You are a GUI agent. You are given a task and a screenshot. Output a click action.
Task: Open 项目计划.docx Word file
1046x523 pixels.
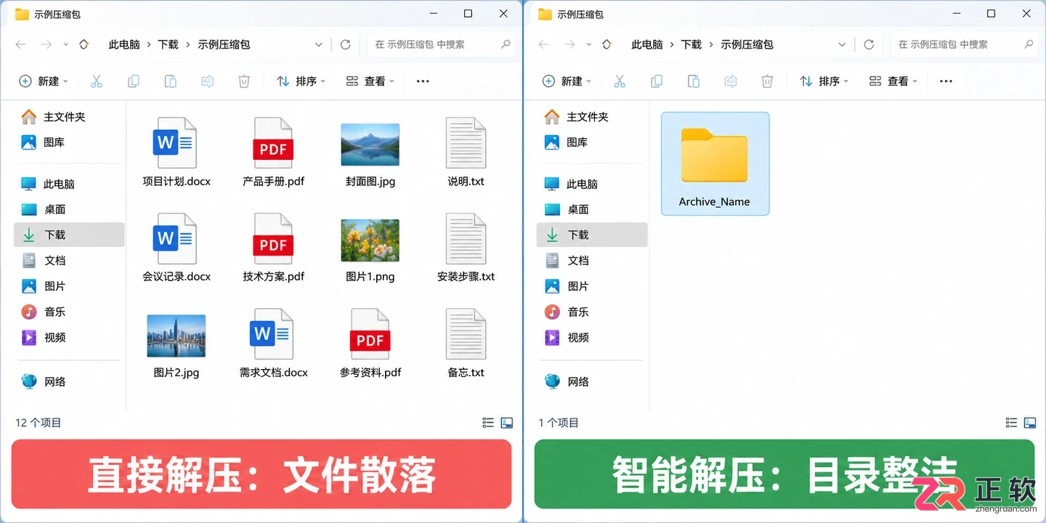coord(177,153)
